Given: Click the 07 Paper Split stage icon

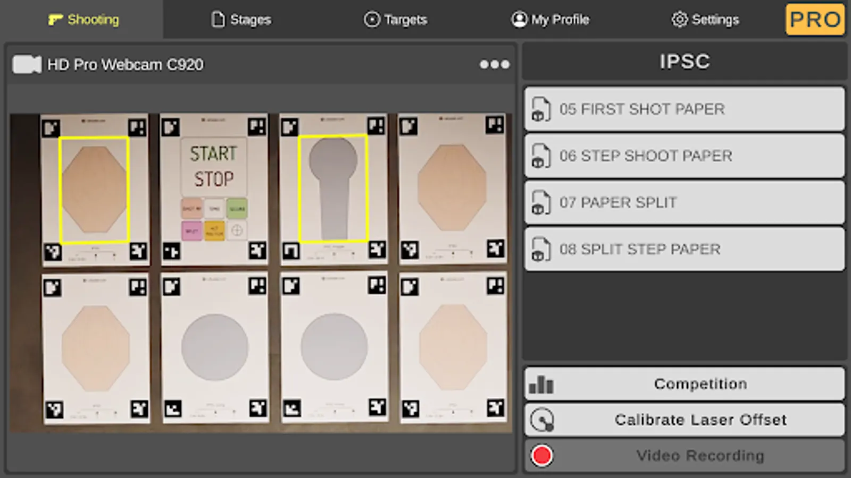Looking at the screenshot, I should pos(541,203).
